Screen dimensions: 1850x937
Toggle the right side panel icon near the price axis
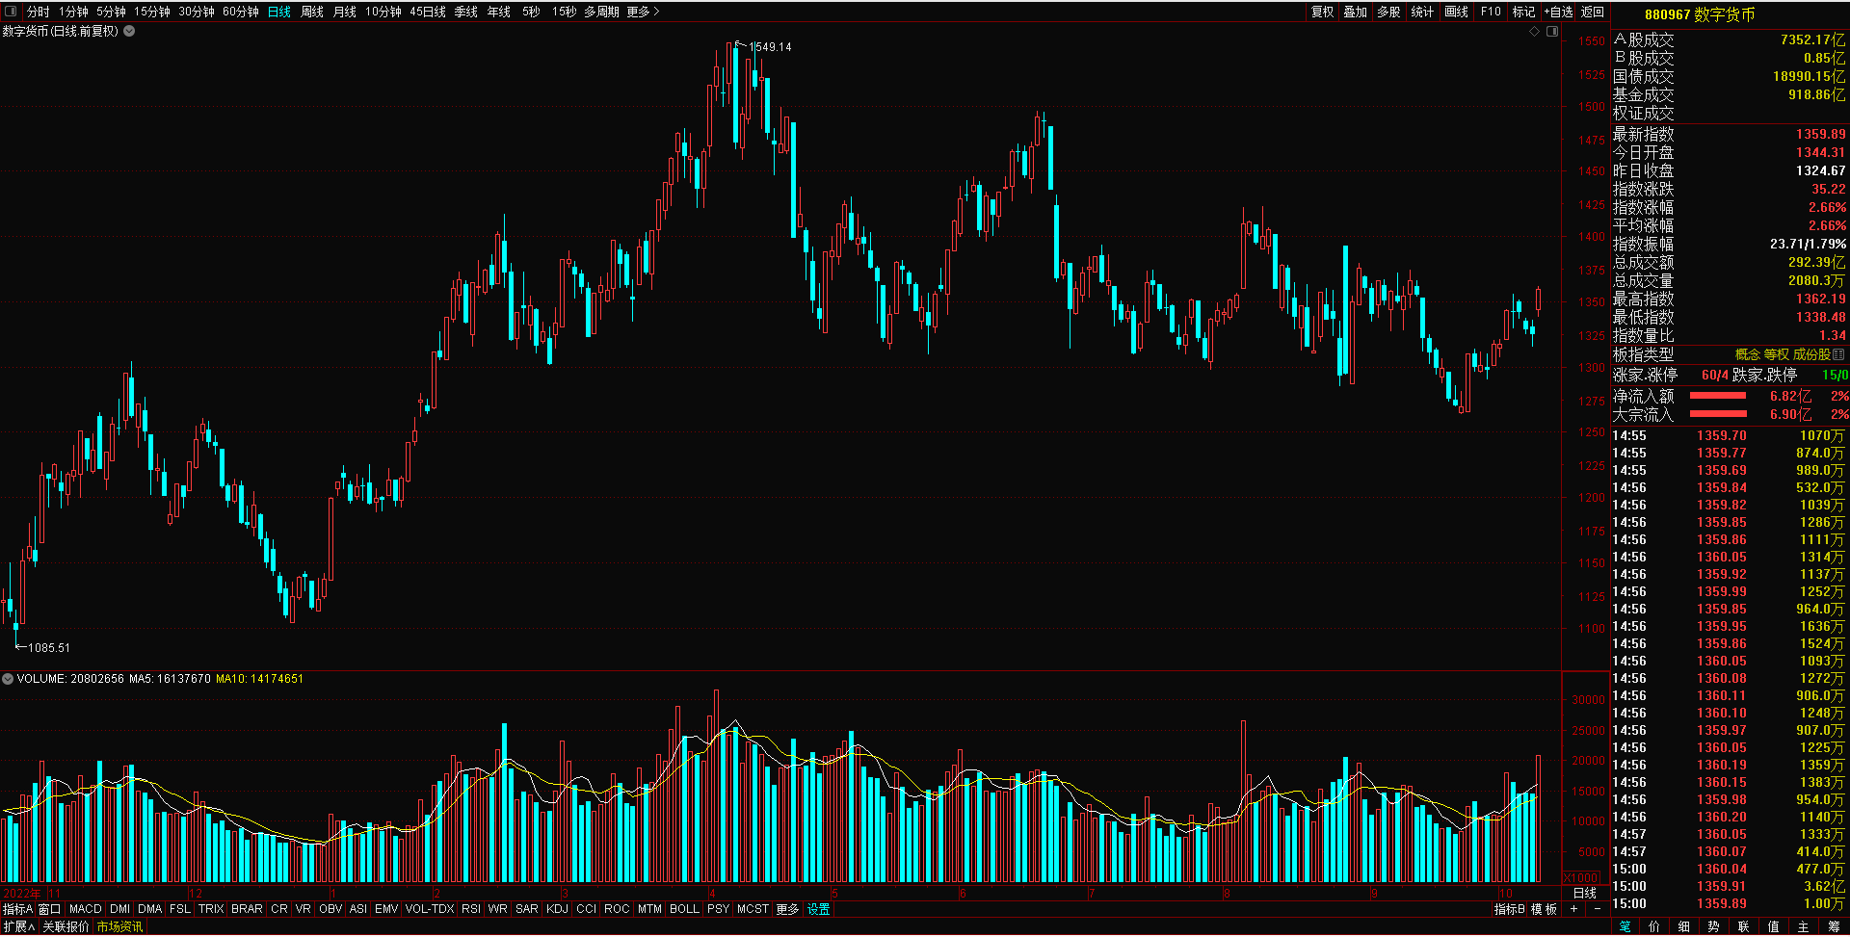[x=1552, y=32]
